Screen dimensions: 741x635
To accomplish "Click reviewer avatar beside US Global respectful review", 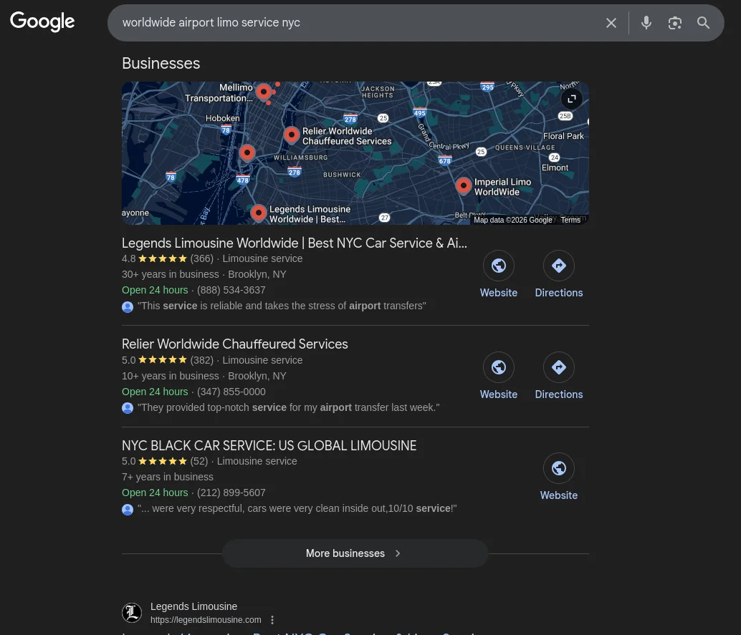I will [x=128, y=510].
